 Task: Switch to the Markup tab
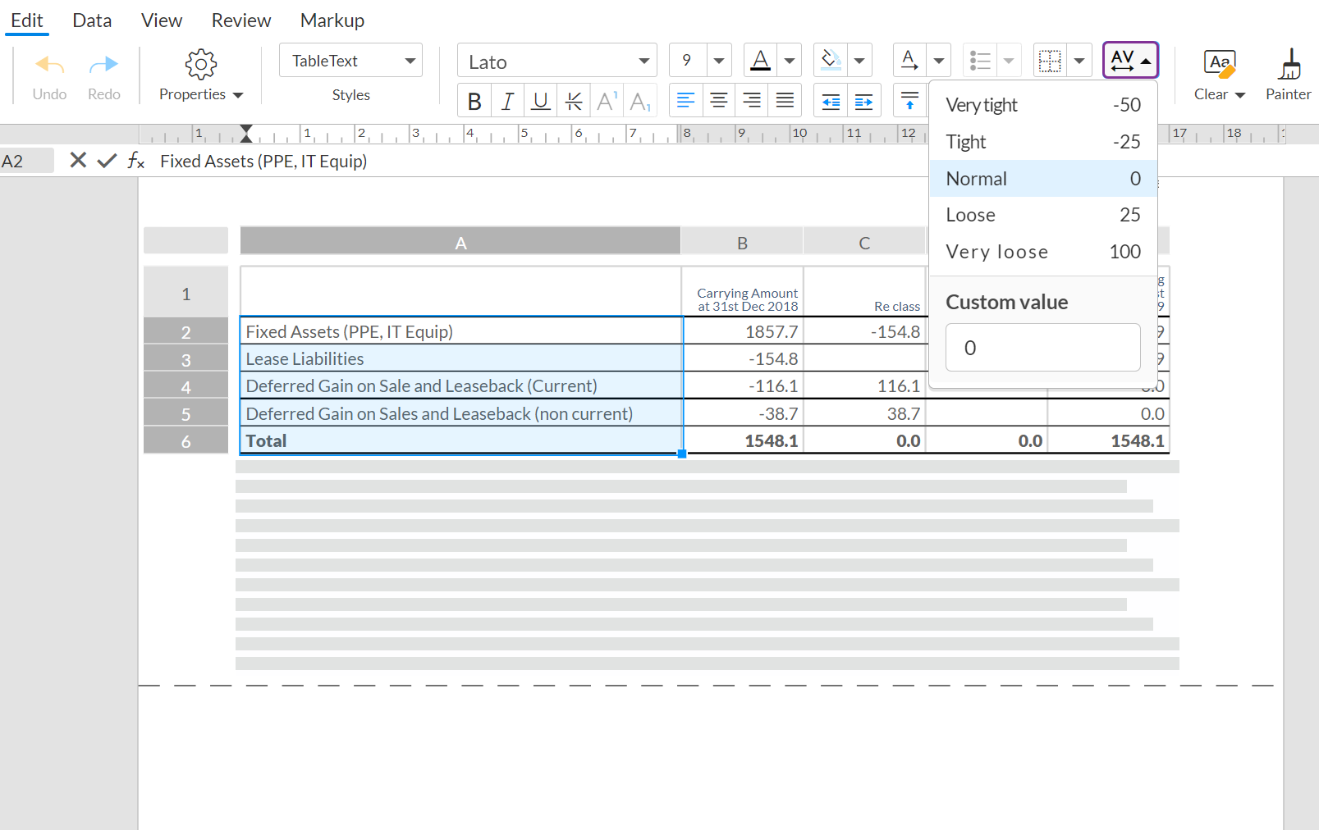[332, 21]
